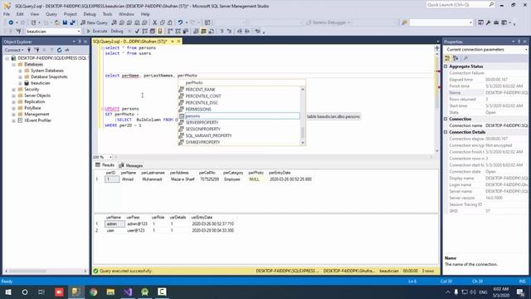Click the Disconnect plug icon in Object Explorer
Viewport: 531px width, 299px height.
tap(37, 50)
